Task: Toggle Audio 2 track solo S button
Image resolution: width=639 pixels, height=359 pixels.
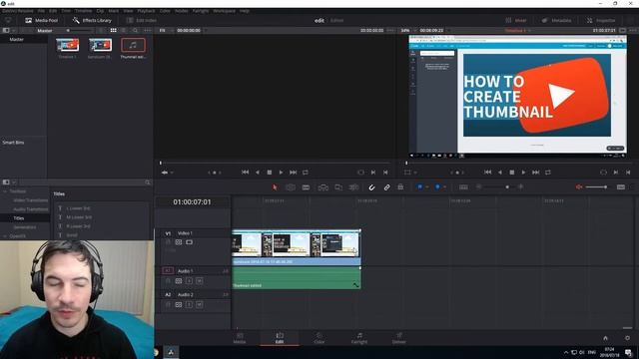Action: click(x=189, y=304)
